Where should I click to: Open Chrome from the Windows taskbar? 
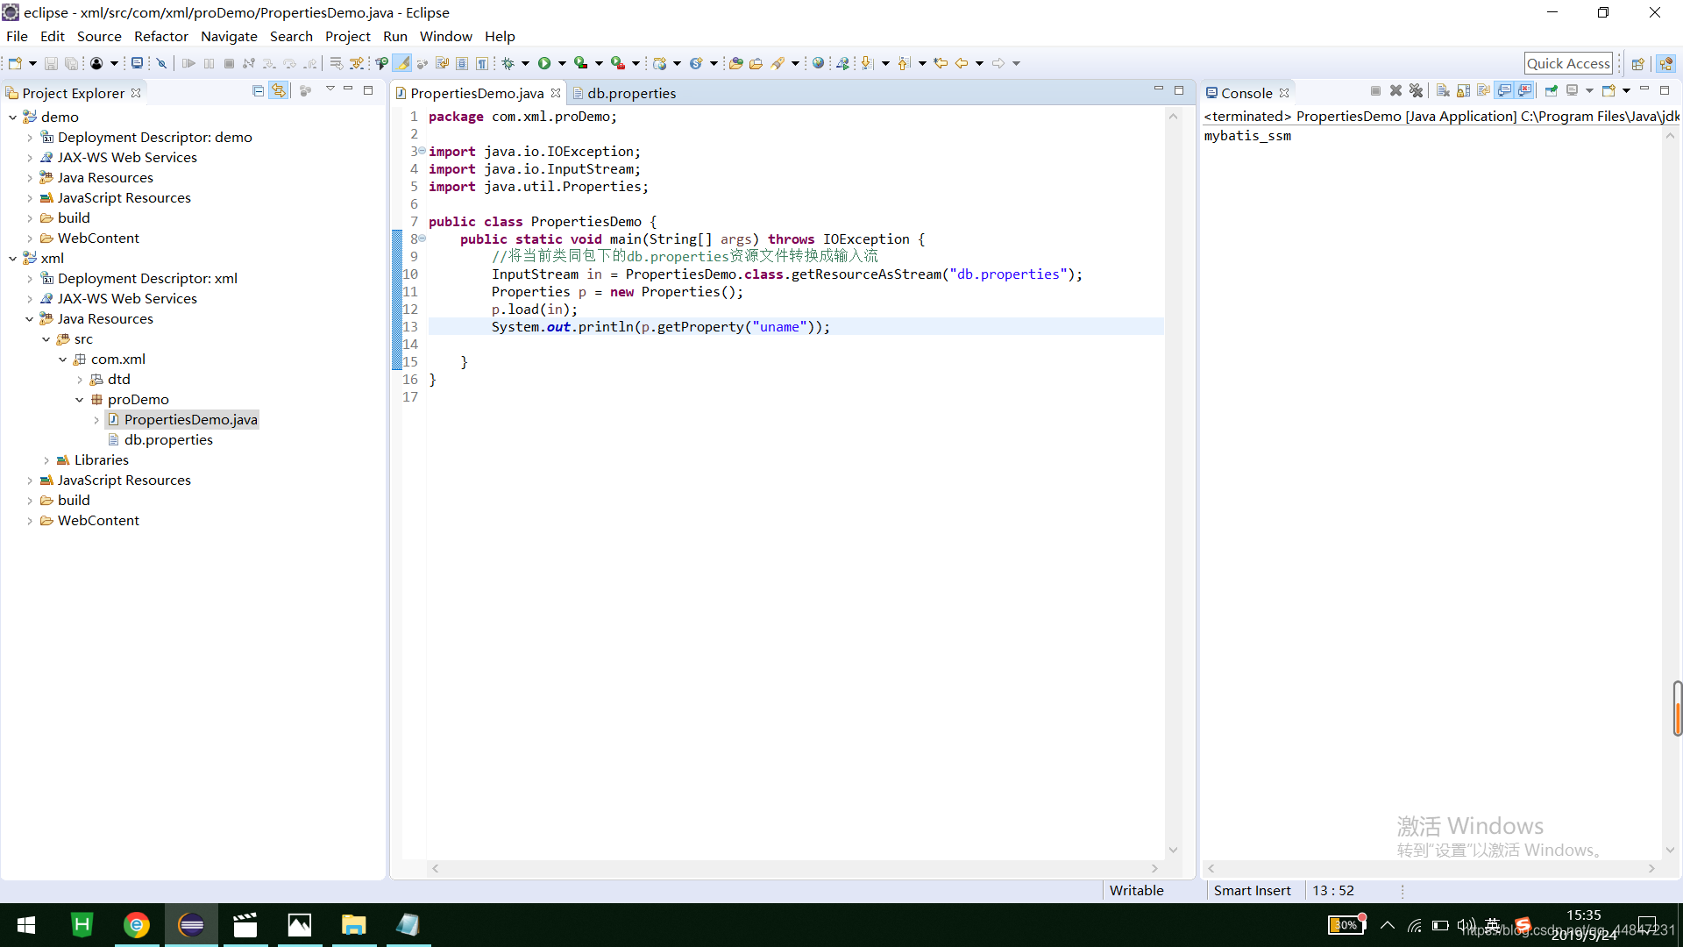136,925
